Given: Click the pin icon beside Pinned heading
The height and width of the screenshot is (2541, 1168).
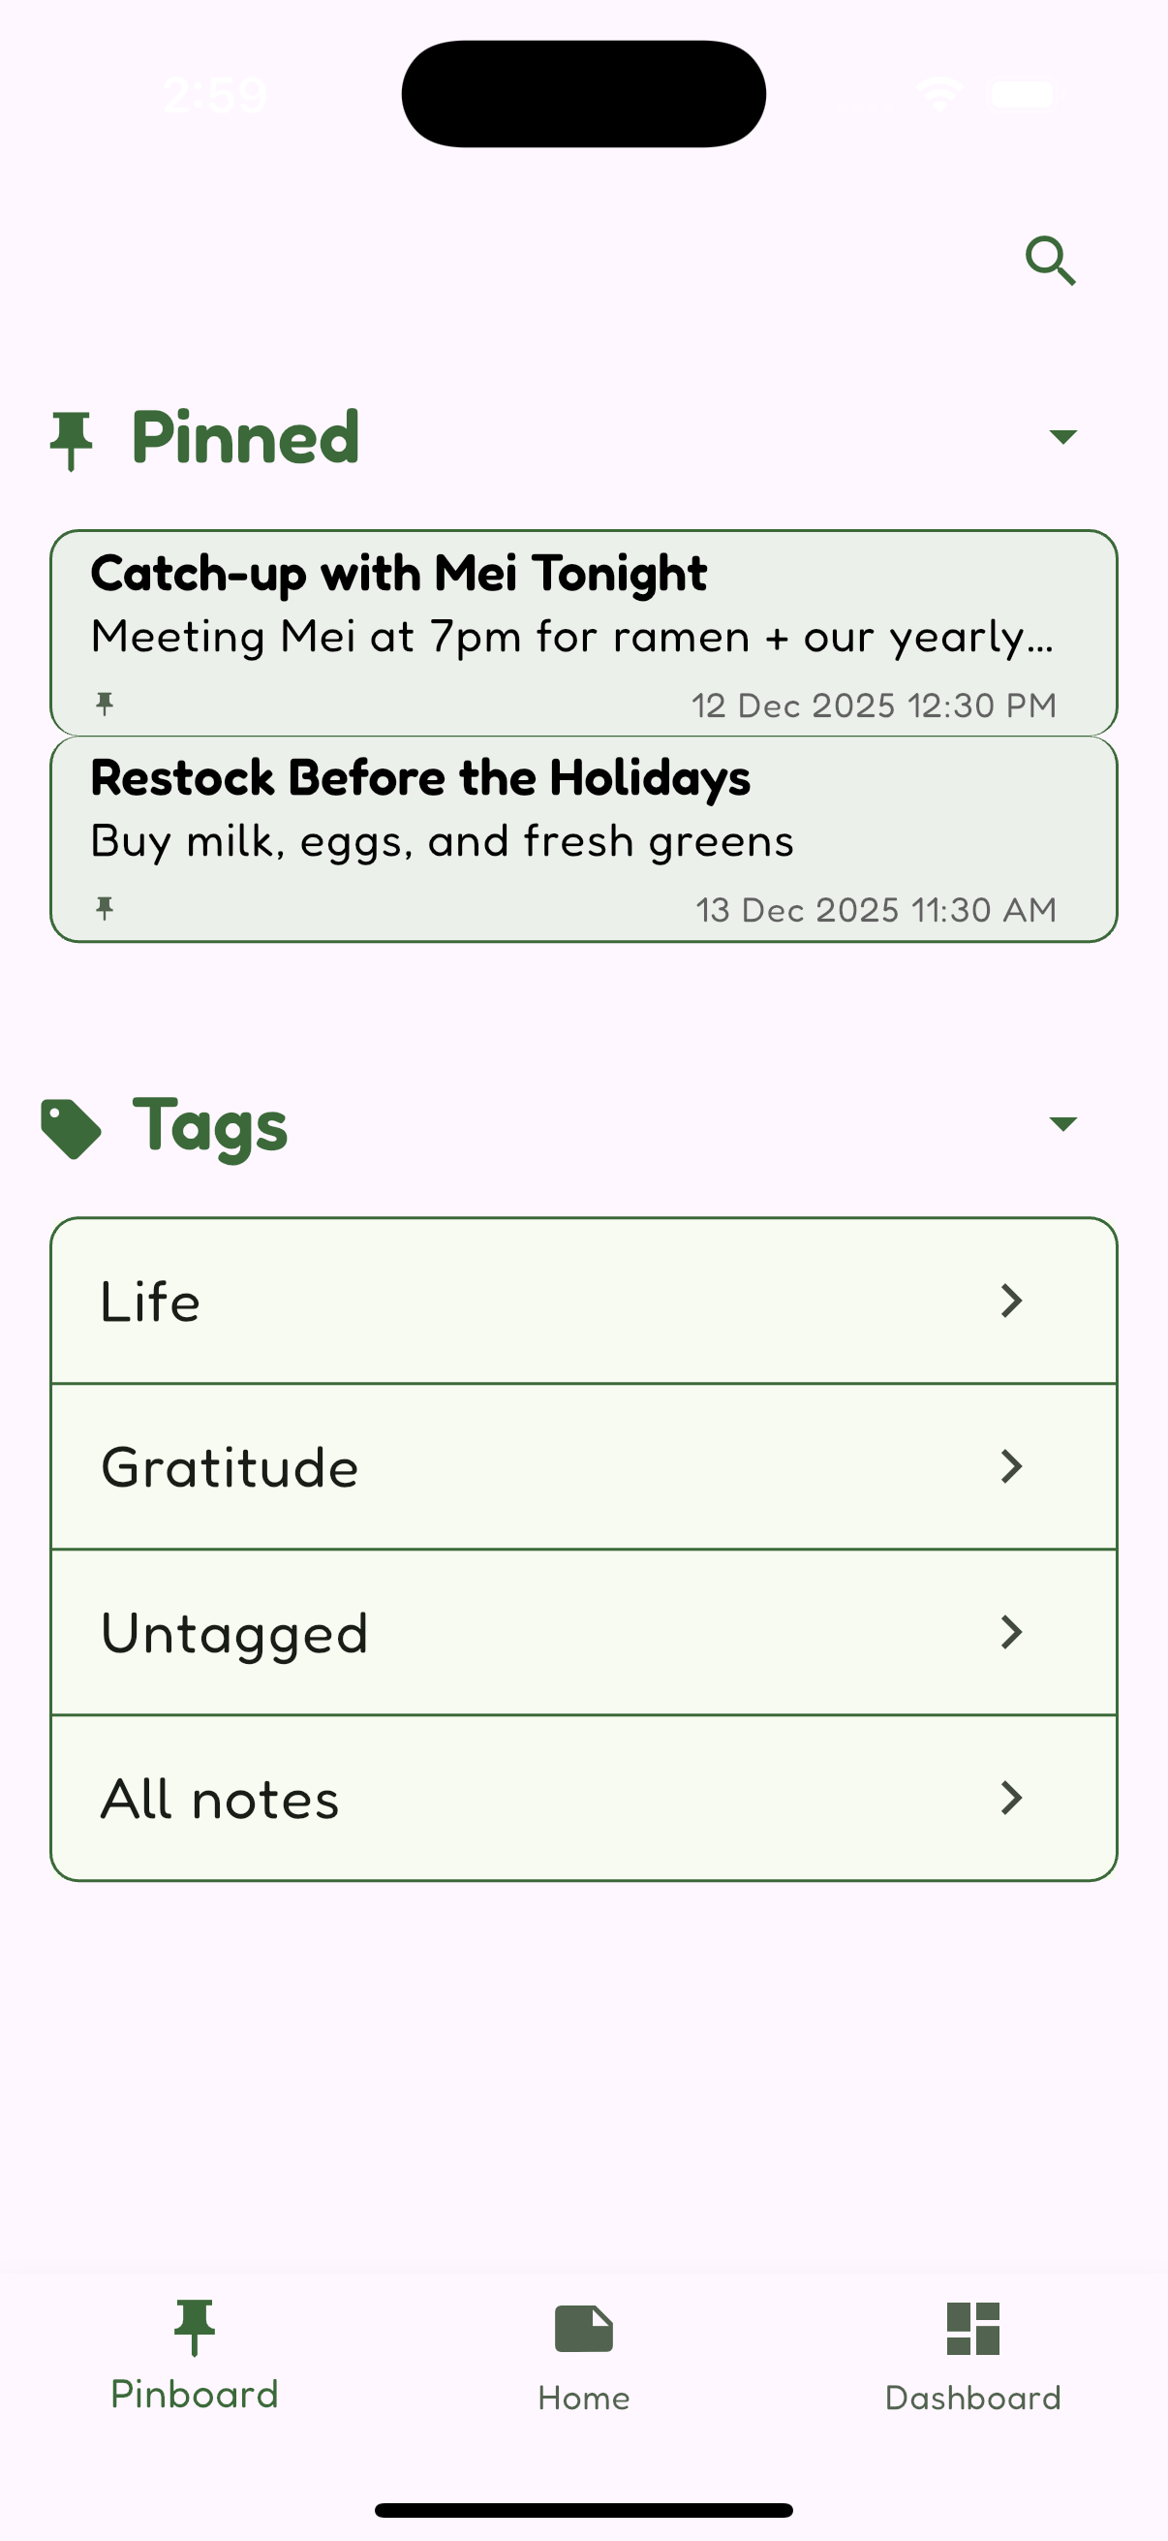Looking at the screenshot, I should 71,440.
